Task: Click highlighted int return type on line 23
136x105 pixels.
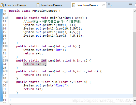Action: coord(44,61)
